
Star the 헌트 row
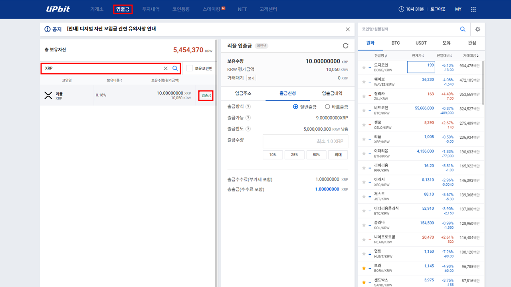[x=364, y=254]
